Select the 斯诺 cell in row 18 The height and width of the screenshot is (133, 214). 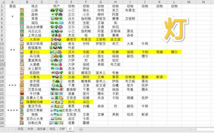(x=159, y=77)
